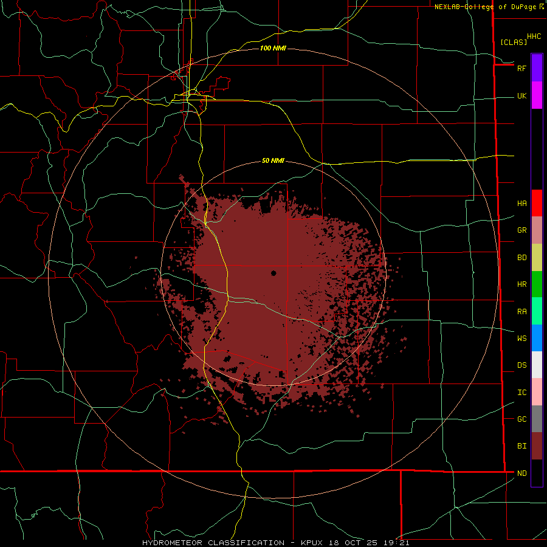Click the RF legend label

click(x=522, y=68)
